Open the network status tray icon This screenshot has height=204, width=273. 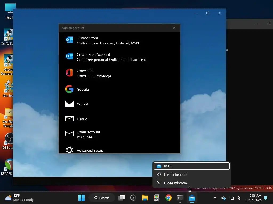coord(232,198)
